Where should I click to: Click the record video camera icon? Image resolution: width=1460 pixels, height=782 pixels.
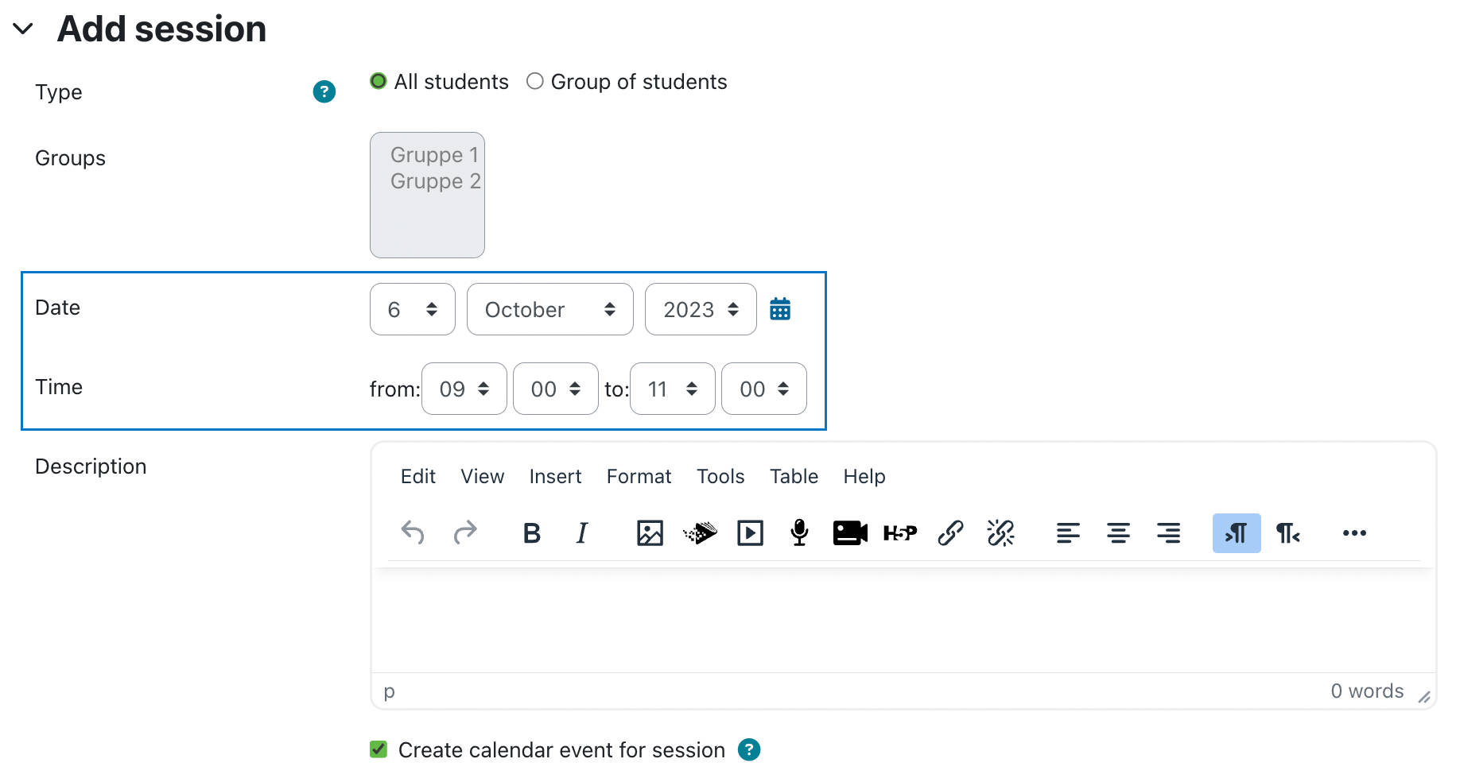pyautogui.click(x=850, y=533)
